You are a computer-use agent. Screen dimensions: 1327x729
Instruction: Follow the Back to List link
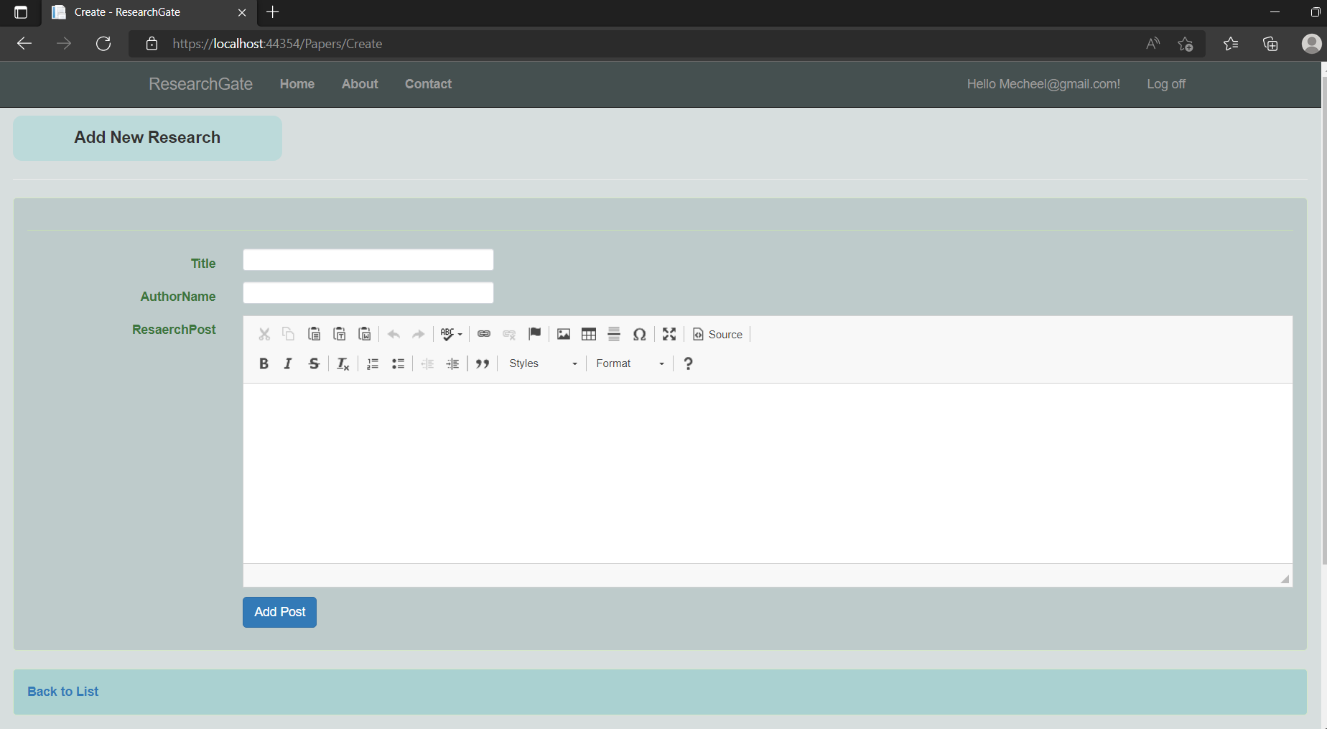[x=62, y=691]
